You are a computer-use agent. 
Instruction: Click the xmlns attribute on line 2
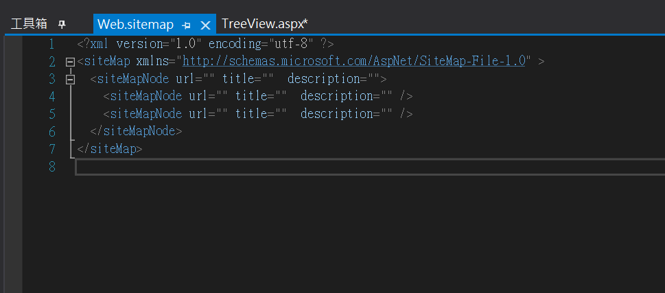click(152, 62)
